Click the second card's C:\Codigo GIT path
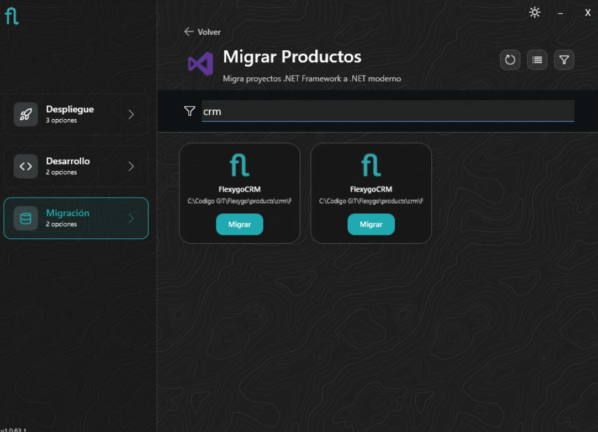Screen dimensions: 598x432 pyautogui.click(x=371, y=201)
